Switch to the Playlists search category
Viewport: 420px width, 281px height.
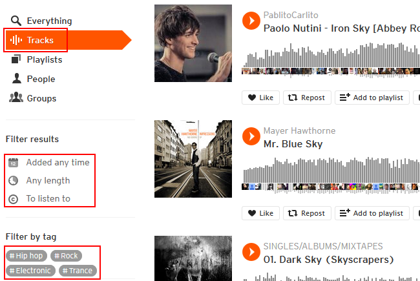tap(37, 59)
